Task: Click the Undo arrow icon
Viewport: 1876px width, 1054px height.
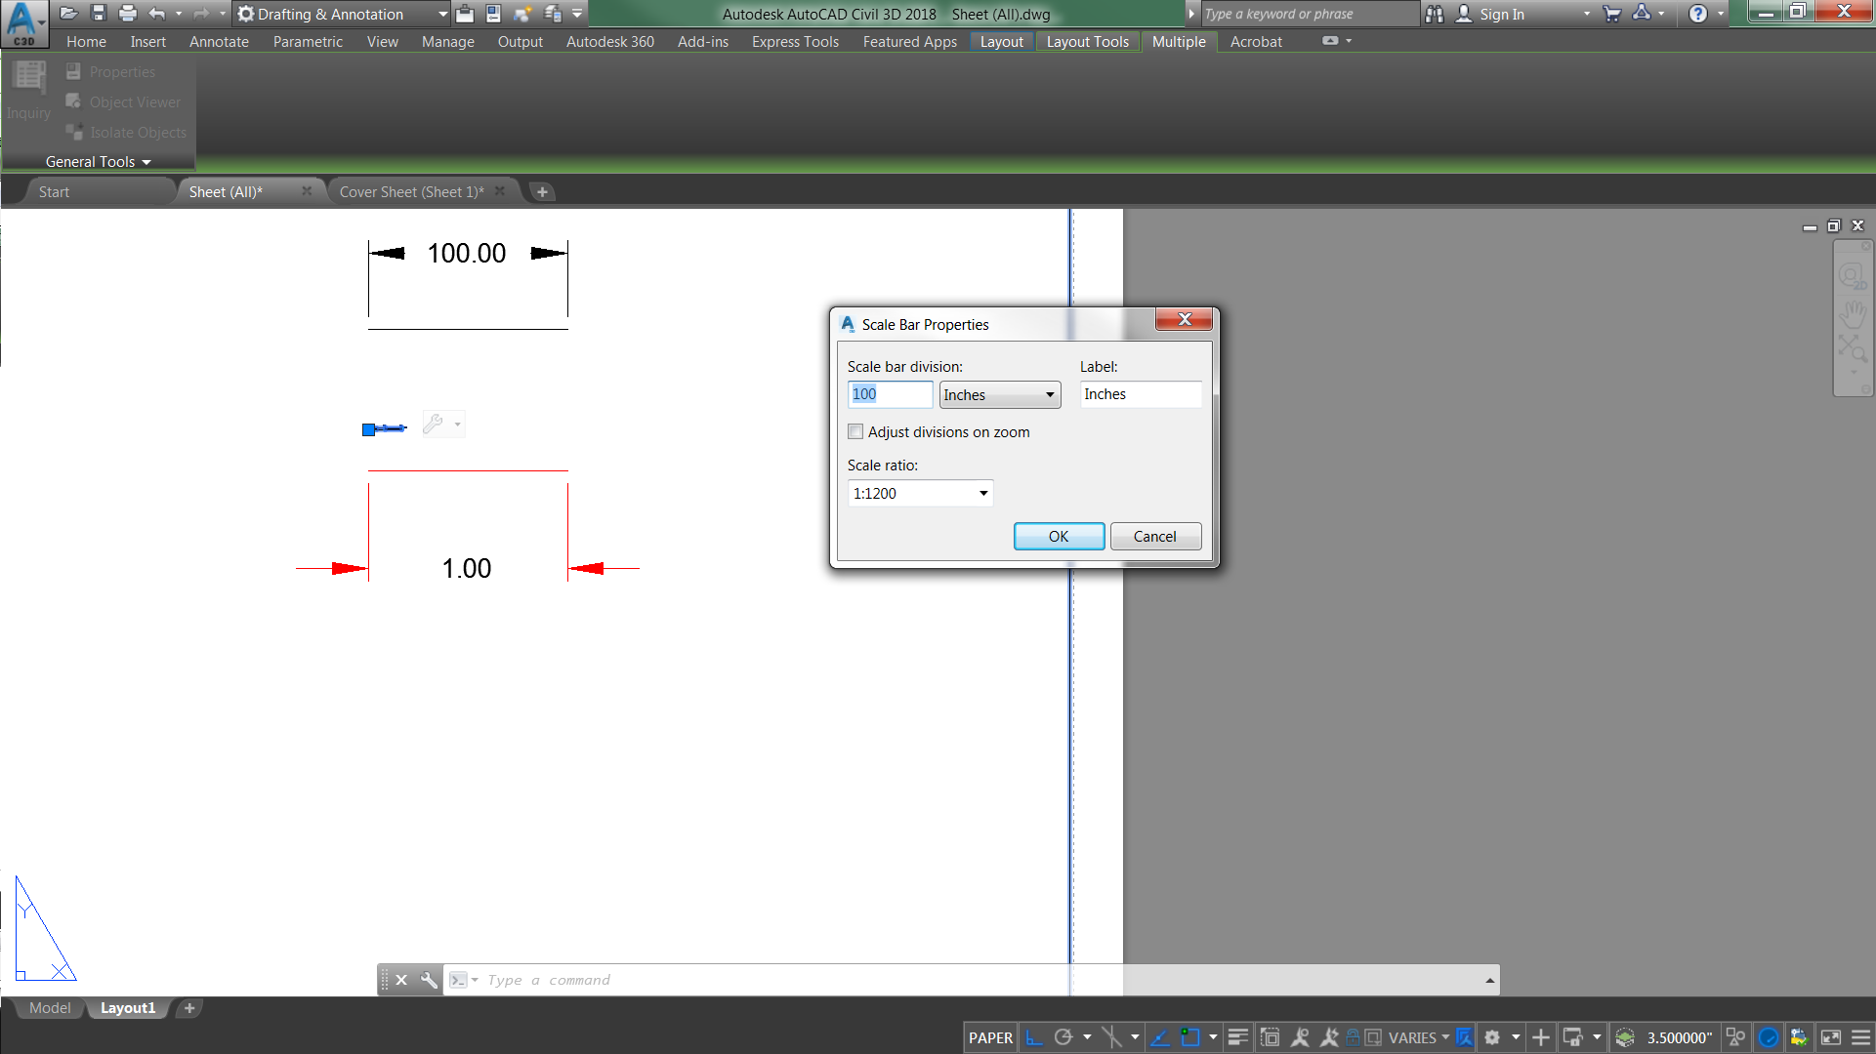Action: [156, 13]
